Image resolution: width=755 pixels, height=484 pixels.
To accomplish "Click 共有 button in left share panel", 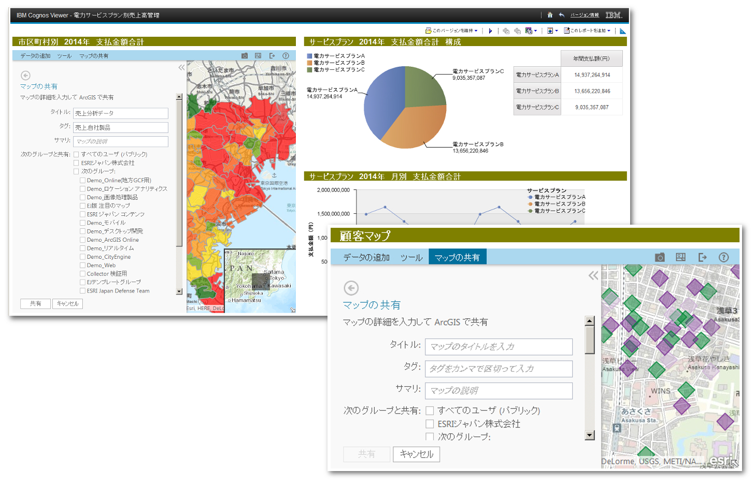I will coord(35,304).
